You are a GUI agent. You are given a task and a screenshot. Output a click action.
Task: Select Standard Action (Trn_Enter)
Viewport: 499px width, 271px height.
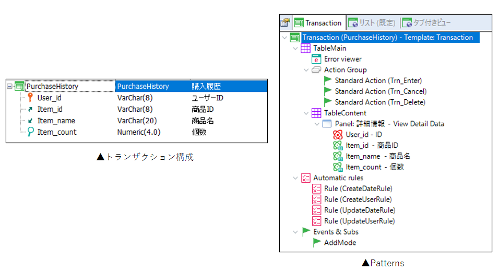point(378,81)
